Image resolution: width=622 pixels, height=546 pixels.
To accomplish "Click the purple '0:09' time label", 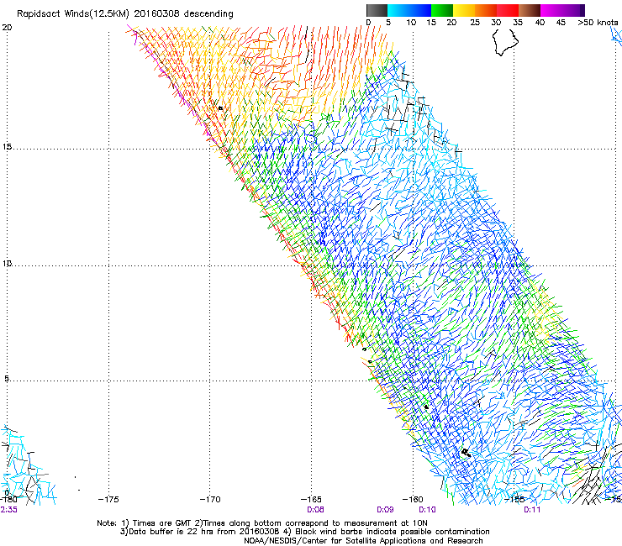I will point(385,510).
